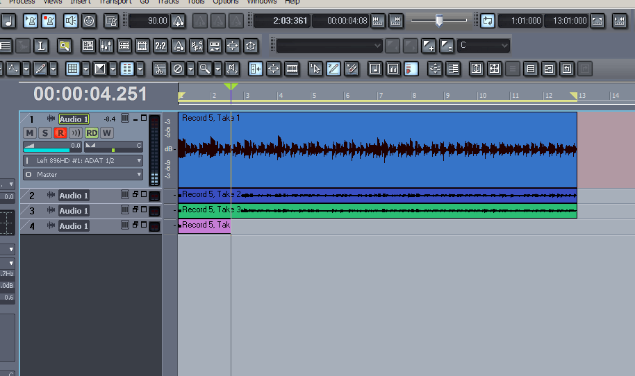Open the Tracks menu
The height and width of the screenshot is (376, 635).
pyautogui.click(x=168, y=2)
